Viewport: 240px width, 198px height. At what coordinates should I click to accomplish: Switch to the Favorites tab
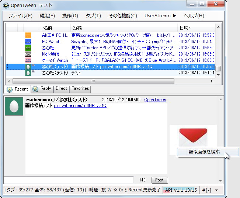click(x=80, y=89)
